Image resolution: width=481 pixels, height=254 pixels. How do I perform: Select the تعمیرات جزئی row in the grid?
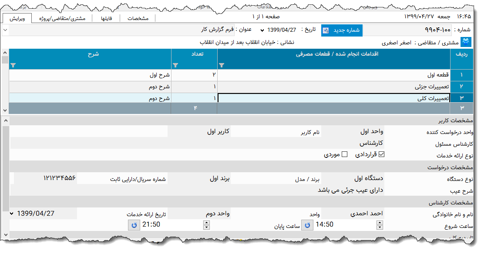[335, 87]
